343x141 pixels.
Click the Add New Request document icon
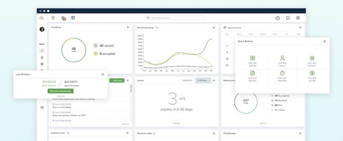(x=252, y=73)
